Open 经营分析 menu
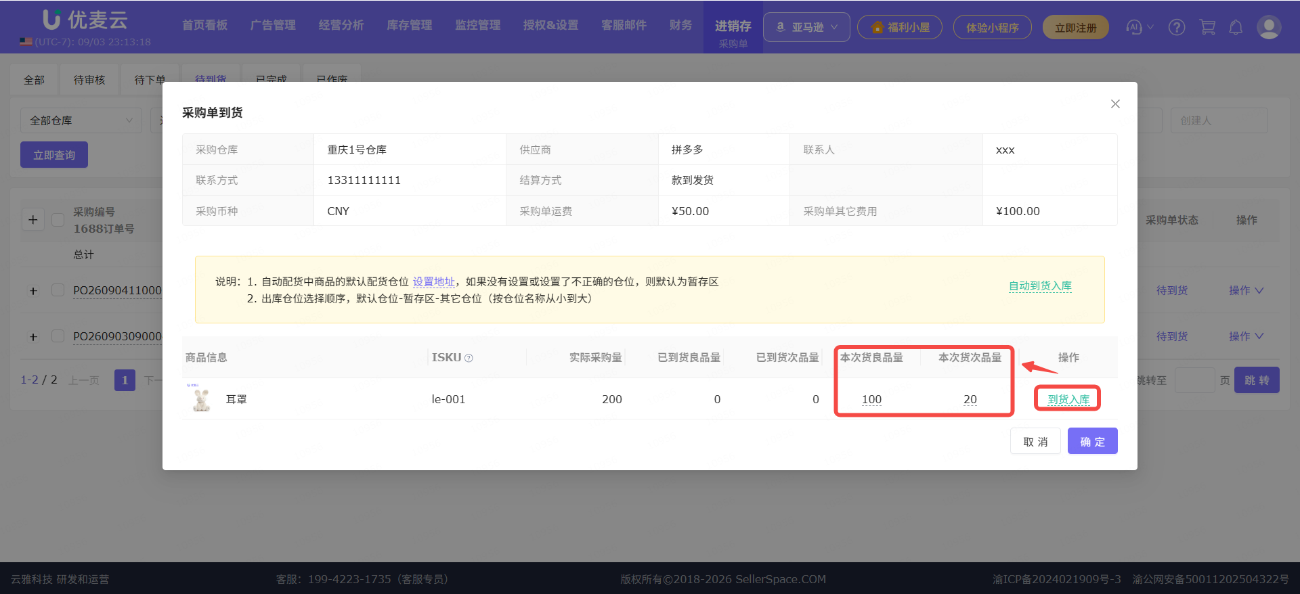The height and width of the screenshot is (594, 1300). point(341,25)
